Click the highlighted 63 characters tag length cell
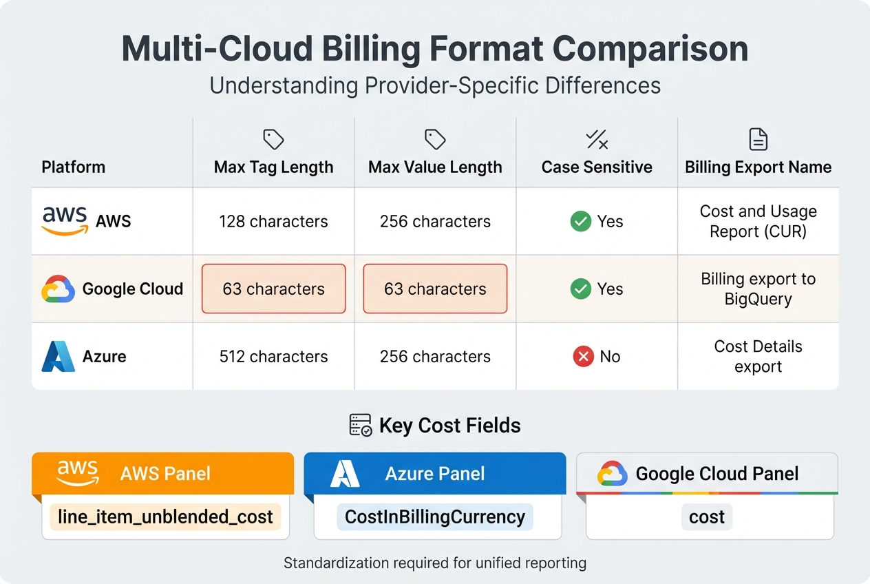The image size is (870, 584). [273, 289]
